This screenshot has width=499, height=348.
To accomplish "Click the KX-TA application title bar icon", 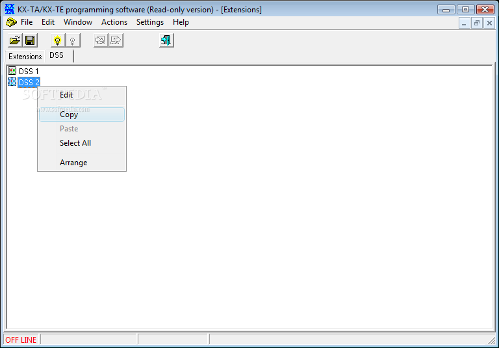I will (10, 9).
